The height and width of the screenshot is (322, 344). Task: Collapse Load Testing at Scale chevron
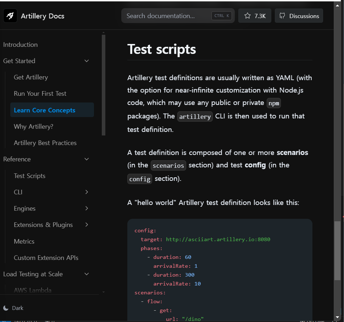[x=87, y=274]
